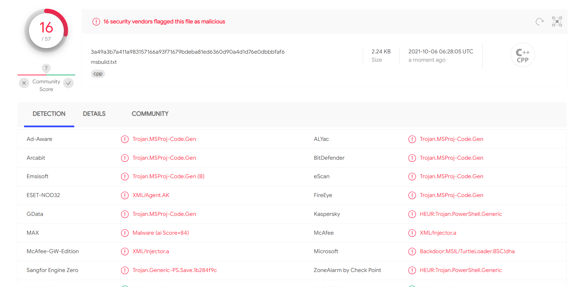Click the ZoneAlarm by Check Point vendor name
The width and height of the screenshot is (574, 287).
(x=347, y=270)
